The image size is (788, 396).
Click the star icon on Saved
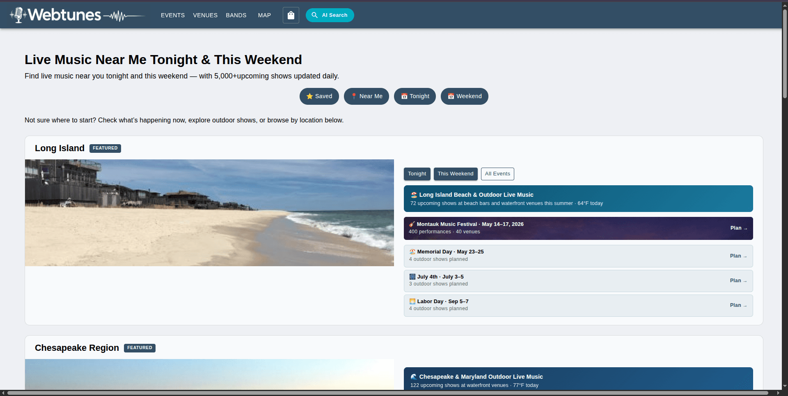click(310, 96)
